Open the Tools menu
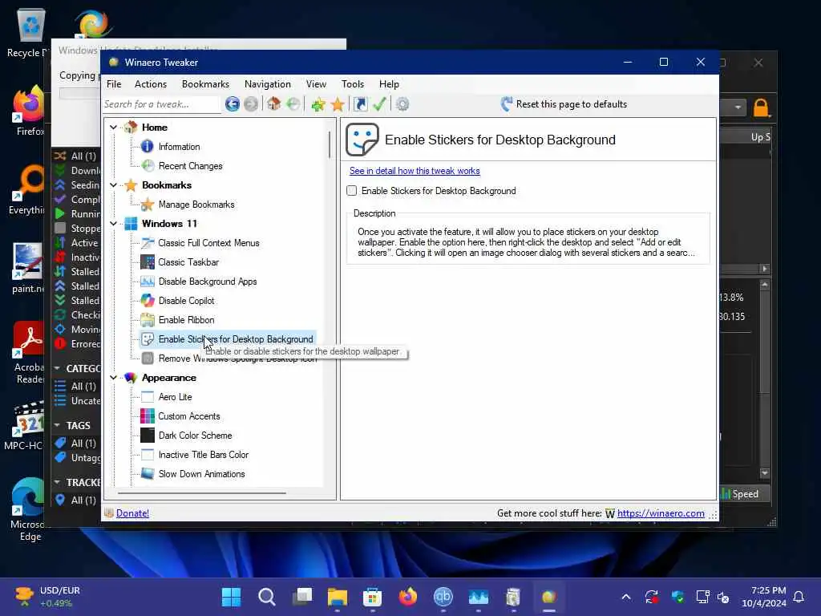 (353, 83)
